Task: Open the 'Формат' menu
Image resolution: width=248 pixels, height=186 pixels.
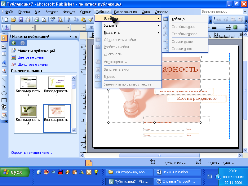Action: coord(69,12)
